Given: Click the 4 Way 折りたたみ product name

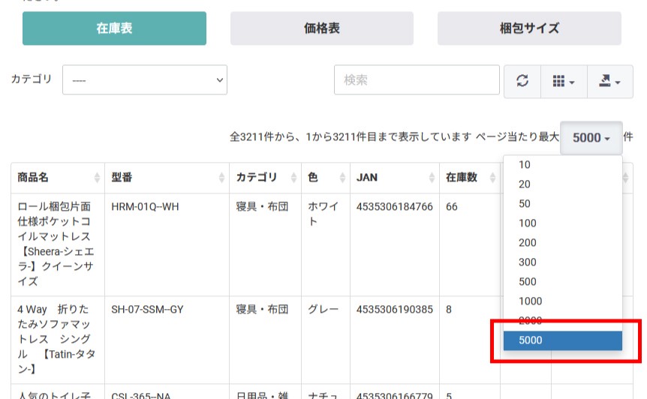Looking at the screenshot, I should click(x=56, y=339).
